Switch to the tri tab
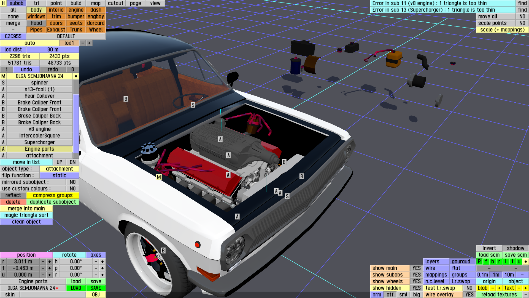The width and height of the screenshot is (529, 298). [x=36, y=3]
